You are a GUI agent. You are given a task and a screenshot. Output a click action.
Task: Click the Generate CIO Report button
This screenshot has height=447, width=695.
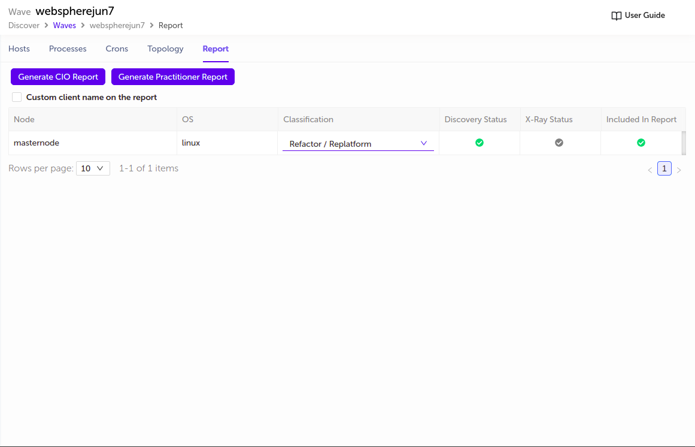58,77
